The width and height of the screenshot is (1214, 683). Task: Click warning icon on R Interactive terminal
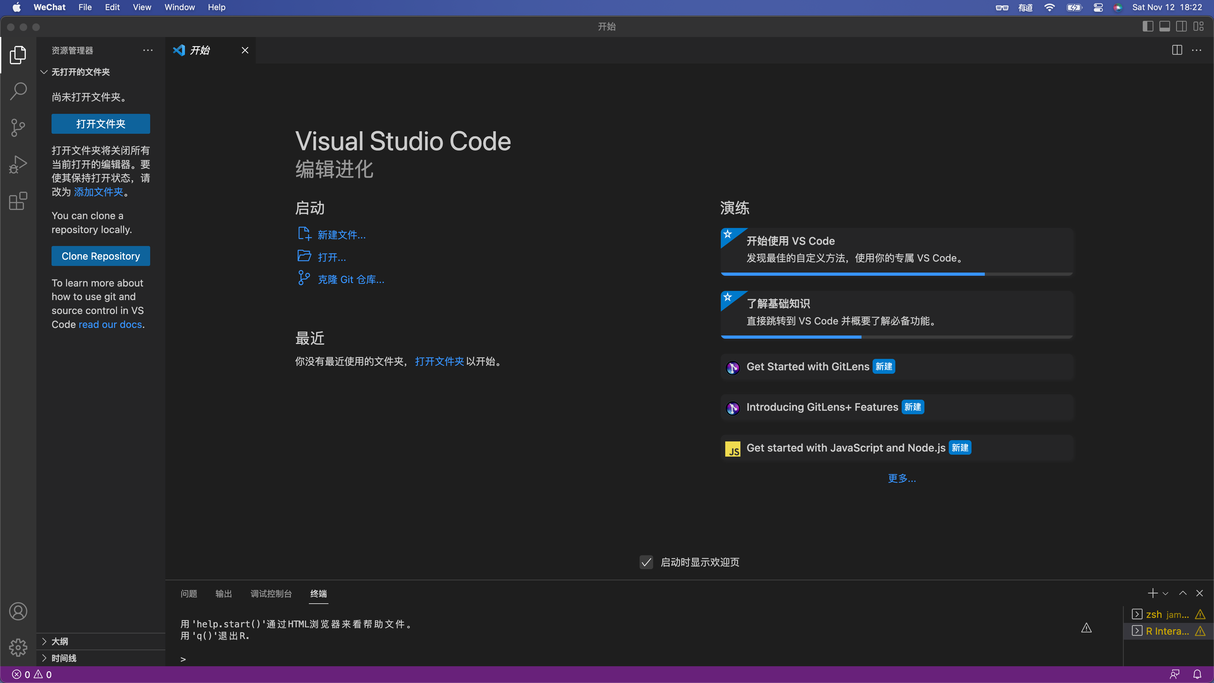(1200, 631)
